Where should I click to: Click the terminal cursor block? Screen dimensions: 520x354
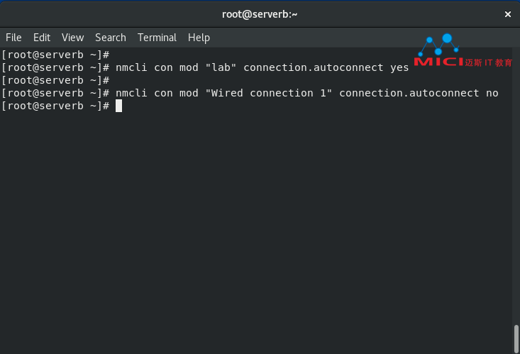coord(118,106)
